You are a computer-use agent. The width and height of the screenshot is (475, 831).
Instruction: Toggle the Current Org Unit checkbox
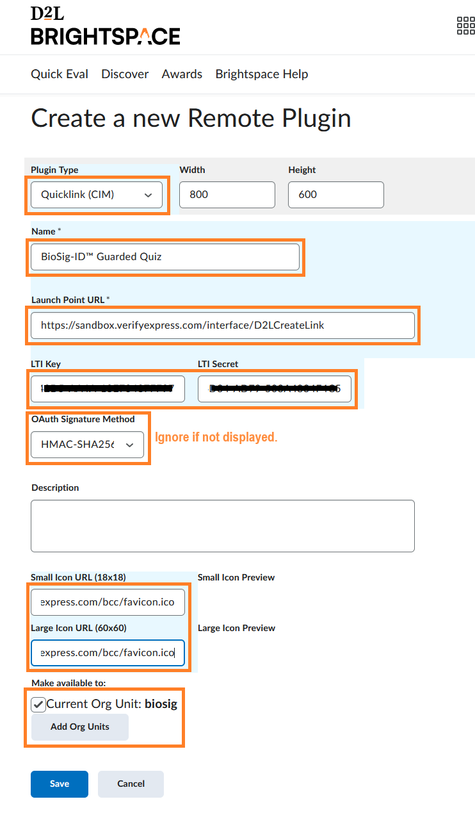[x=38, y=704]
